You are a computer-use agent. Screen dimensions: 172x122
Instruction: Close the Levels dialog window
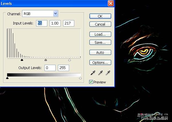(x=110, y=3)
